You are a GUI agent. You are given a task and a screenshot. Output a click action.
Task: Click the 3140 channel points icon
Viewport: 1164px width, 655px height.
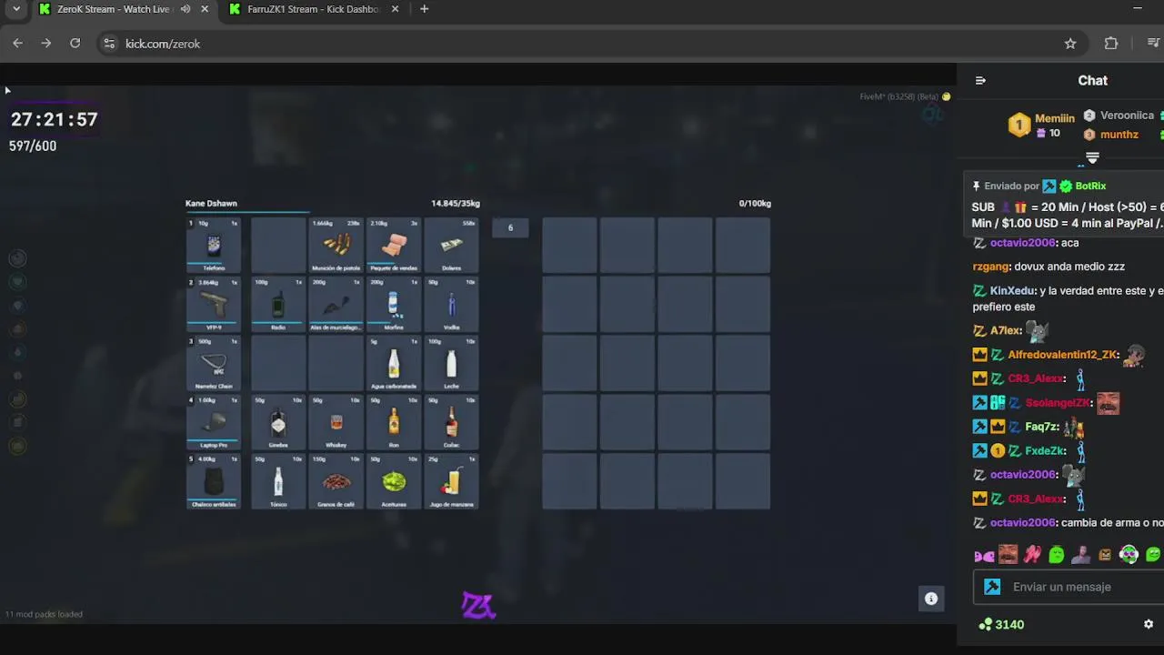point(985,624)
